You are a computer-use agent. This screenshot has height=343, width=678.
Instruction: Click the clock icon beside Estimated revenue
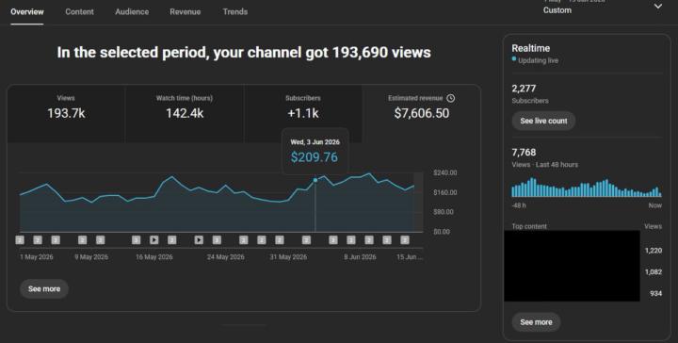[450, 98]
